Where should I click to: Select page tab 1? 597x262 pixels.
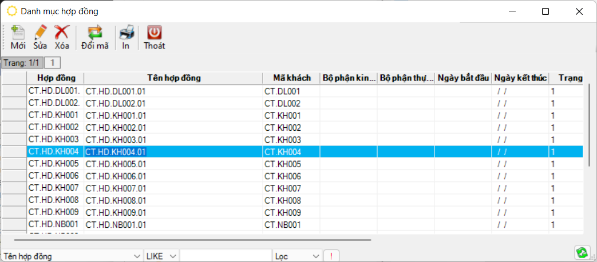(x=52, y=63)
